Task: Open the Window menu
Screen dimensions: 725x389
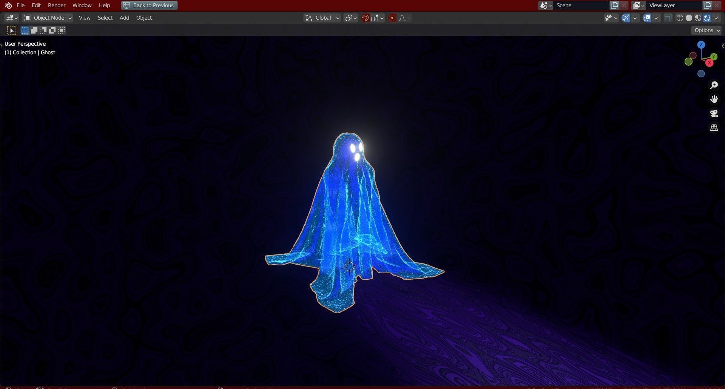Action: coord(82,5)
